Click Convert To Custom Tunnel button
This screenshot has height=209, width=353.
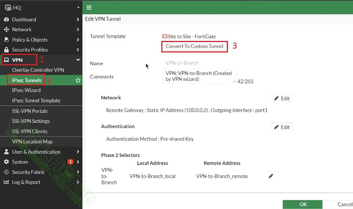(195, 46)
